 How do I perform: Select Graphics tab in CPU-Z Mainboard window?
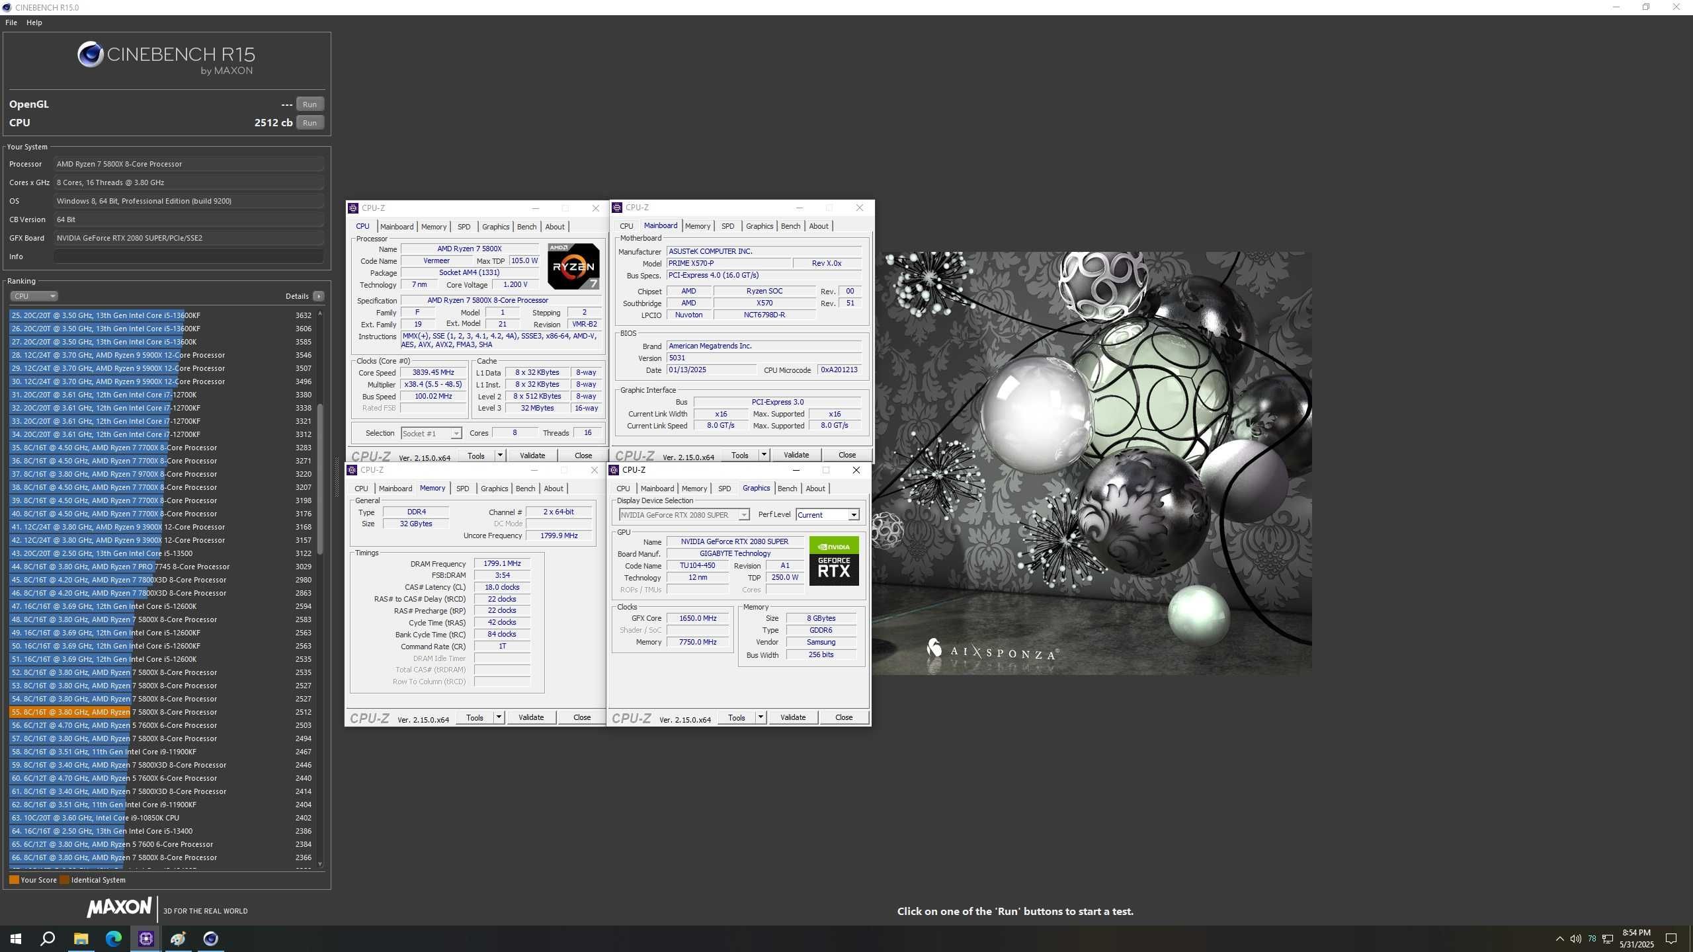click(x=759, y=226)
